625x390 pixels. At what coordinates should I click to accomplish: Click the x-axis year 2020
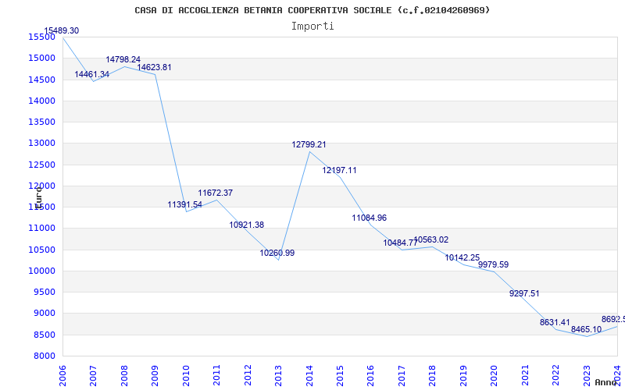[x=495, y=375]
